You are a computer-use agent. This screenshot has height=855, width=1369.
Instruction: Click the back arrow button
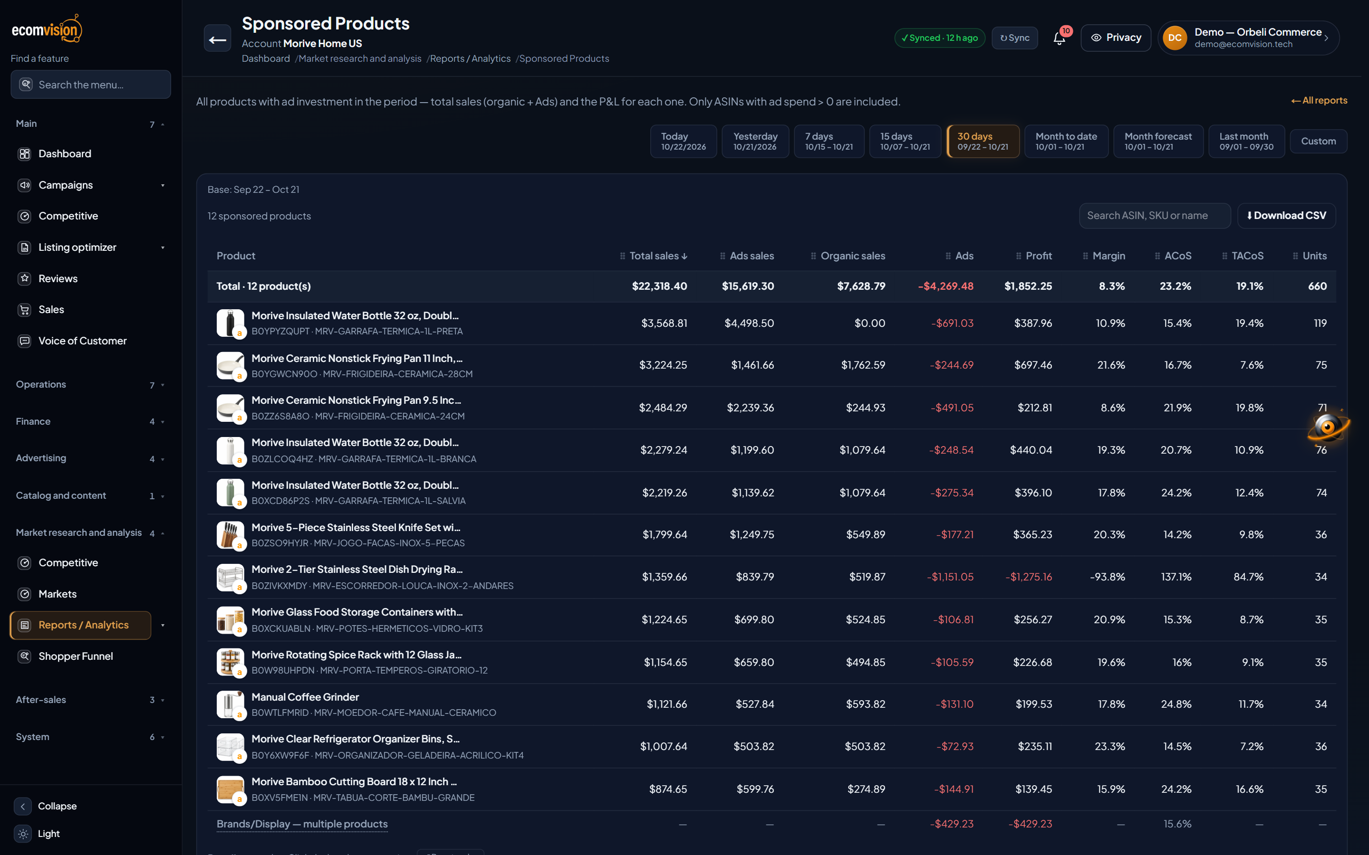pos(217,38)
